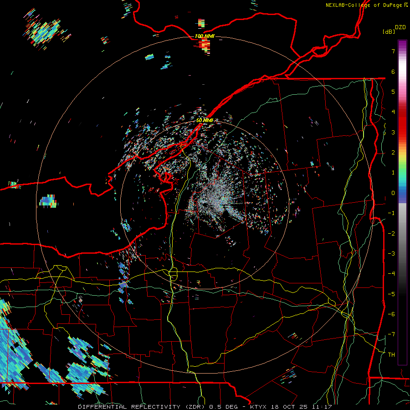Screen dimensions: 410x410
Task: Click the 6 value on the legend
Action: click(393, 72)
